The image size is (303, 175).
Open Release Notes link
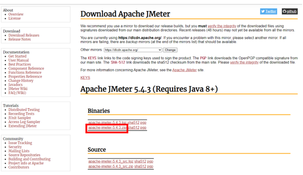coord(20,39)
